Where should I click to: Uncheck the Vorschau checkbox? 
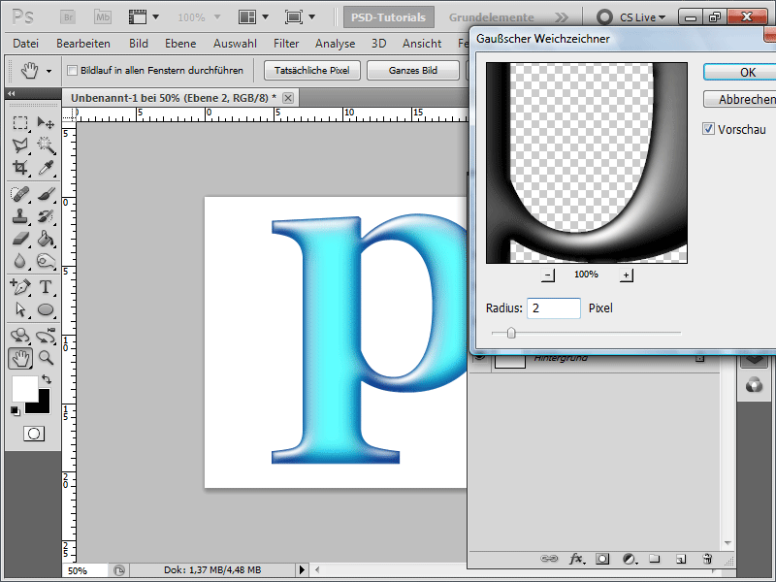pos(708,129)
